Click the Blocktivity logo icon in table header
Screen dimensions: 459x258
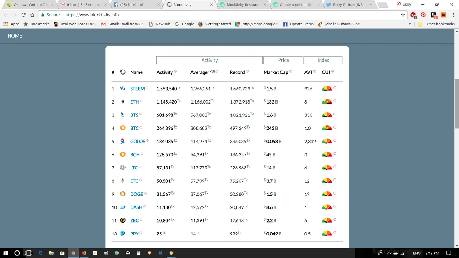(123, 72)
